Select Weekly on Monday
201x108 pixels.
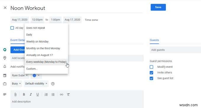46,41
